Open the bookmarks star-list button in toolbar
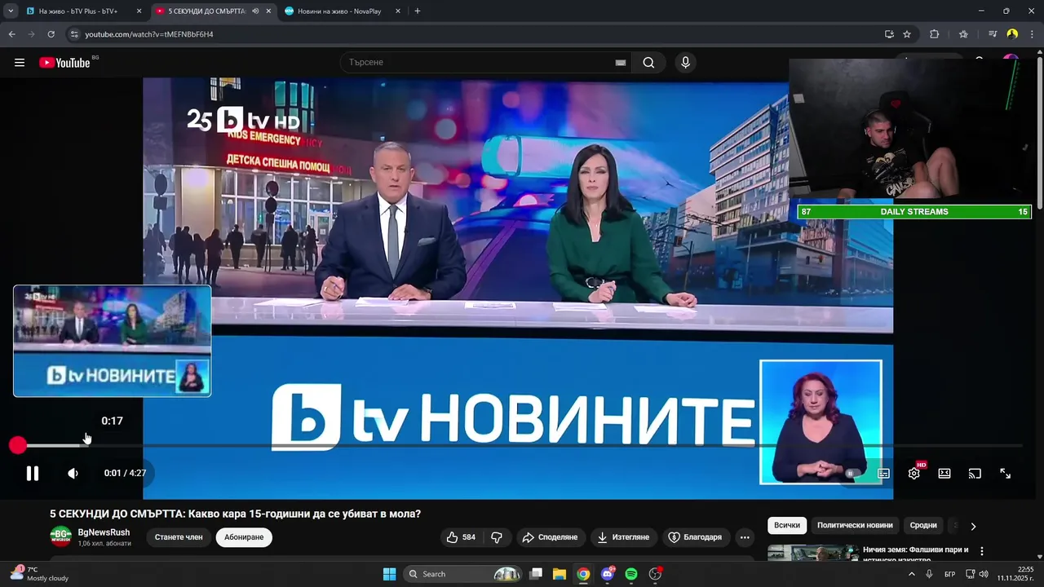The width and height of the screenshot is (1044, 587). [963, 34]
